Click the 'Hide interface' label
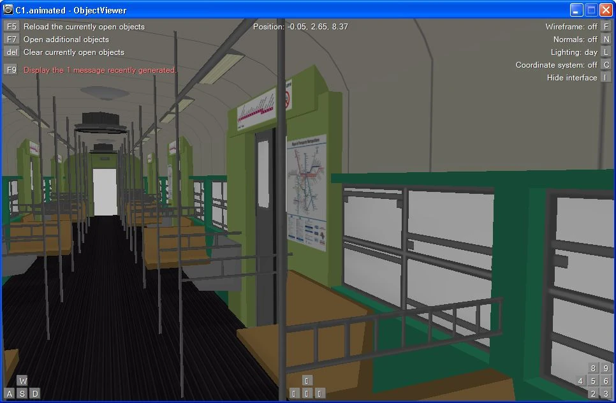616x403 pixels. pyautogui.click(x=572, y=78)
